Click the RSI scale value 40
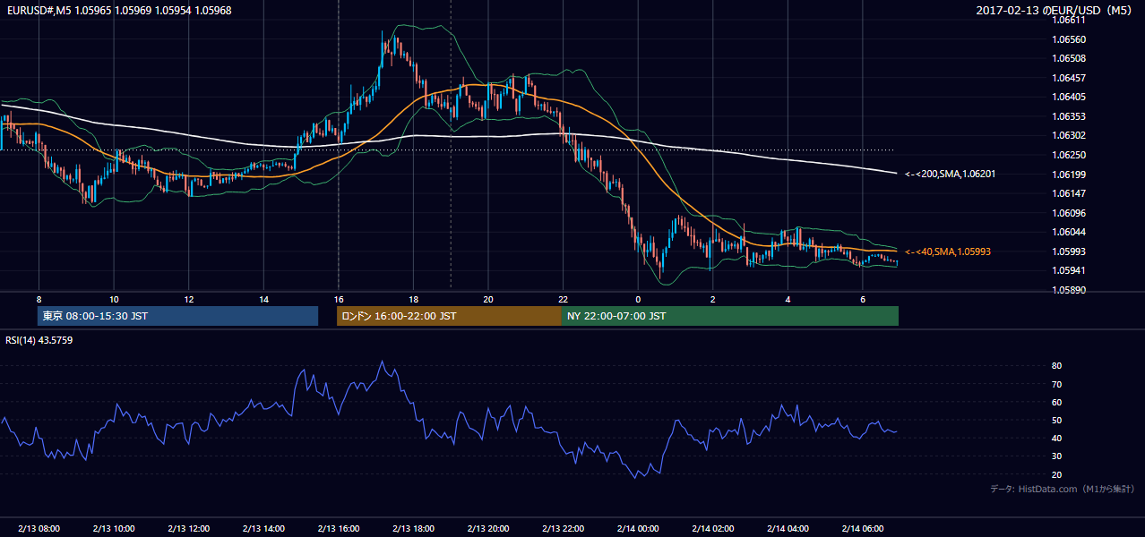 tap(1057, 439)
